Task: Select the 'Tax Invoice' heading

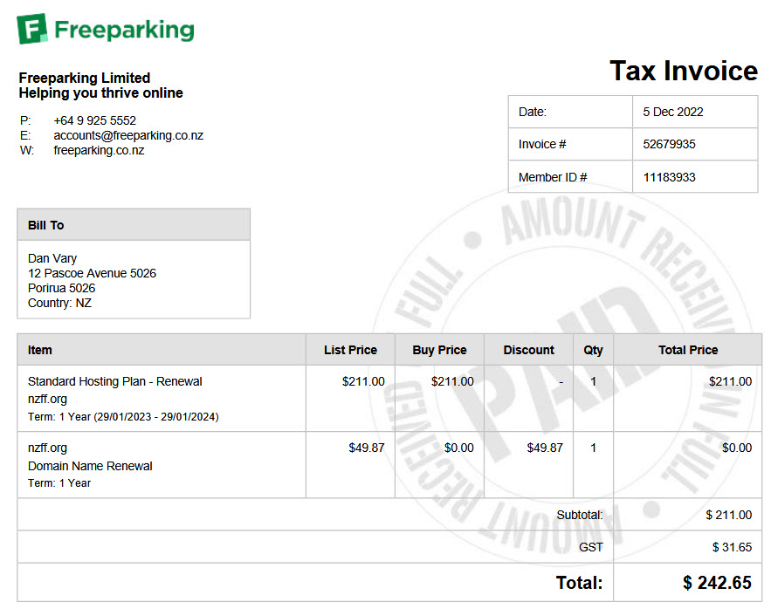Action: tap(684, 72)
